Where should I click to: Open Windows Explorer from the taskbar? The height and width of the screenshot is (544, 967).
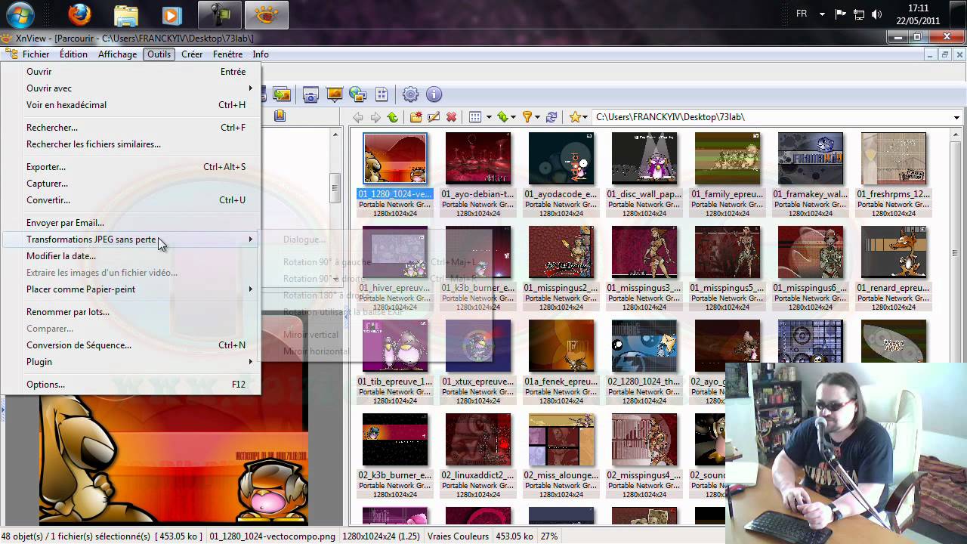[x=125, y=14]
